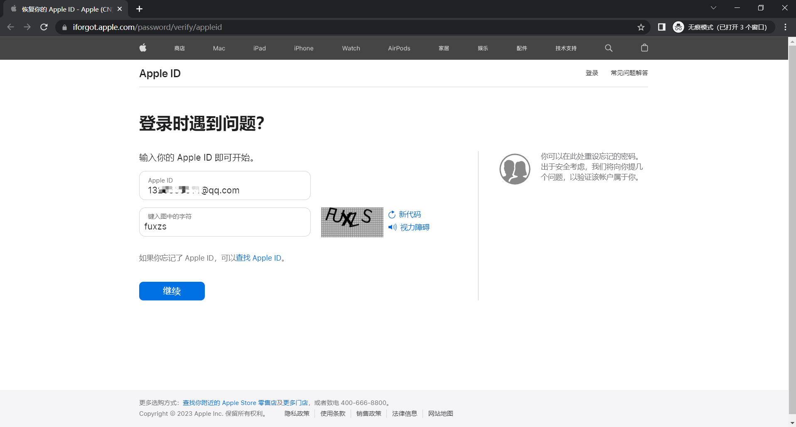
Task: Click the two-person account avatar icon
Action: coord(515,169)
